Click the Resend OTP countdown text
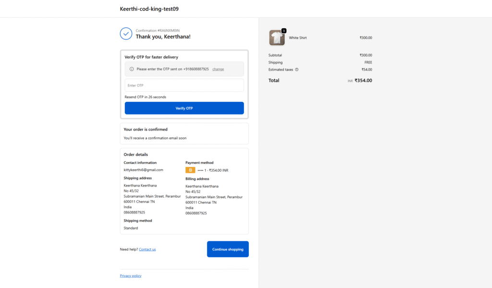492x288 pixels. 145,97
